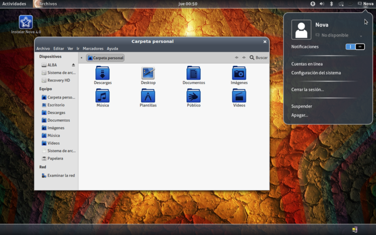376x235 pixels.
Task: Choose Cerrar la sesión...
Action: (x=307, y=90)
